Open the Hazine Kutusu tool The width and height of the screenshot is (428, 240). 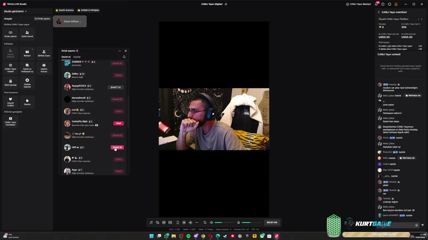tap(44, 68)
